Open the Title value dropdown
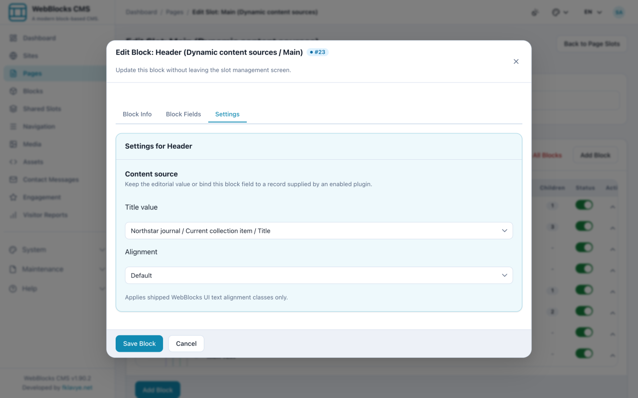This screenshot has width=638, height=398. [x=319, y=231]
